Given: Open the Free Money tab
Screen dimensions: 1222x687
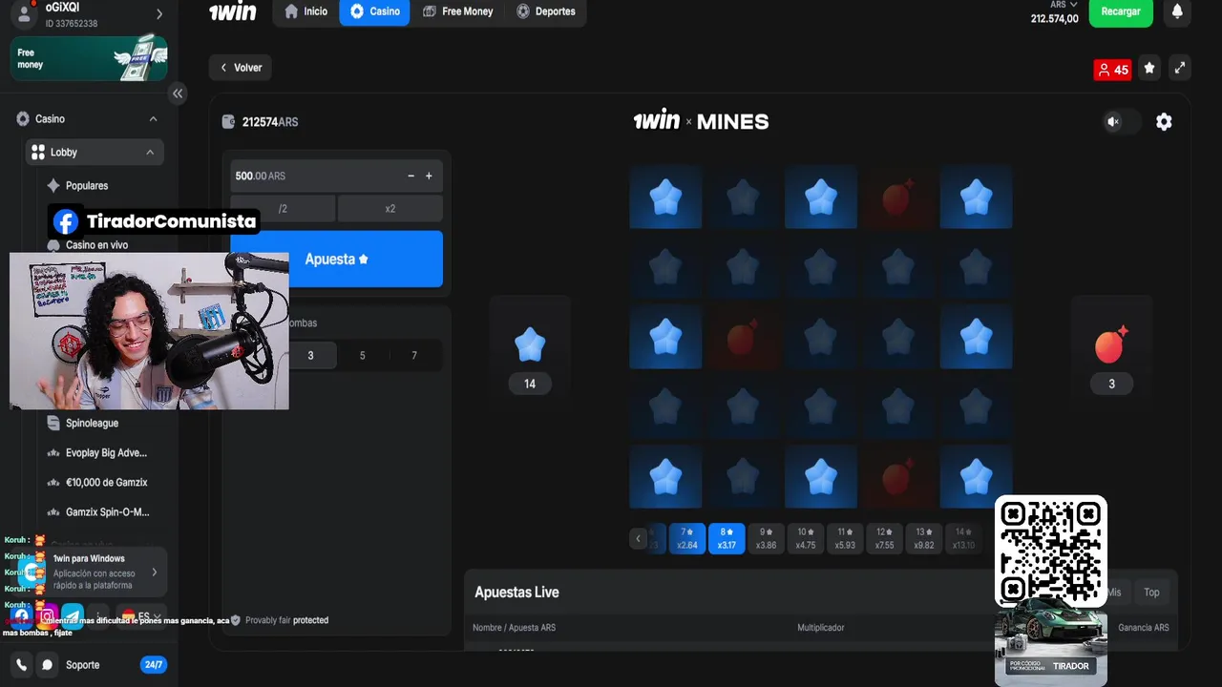Looking at the screenshot, I should [457, 11].
